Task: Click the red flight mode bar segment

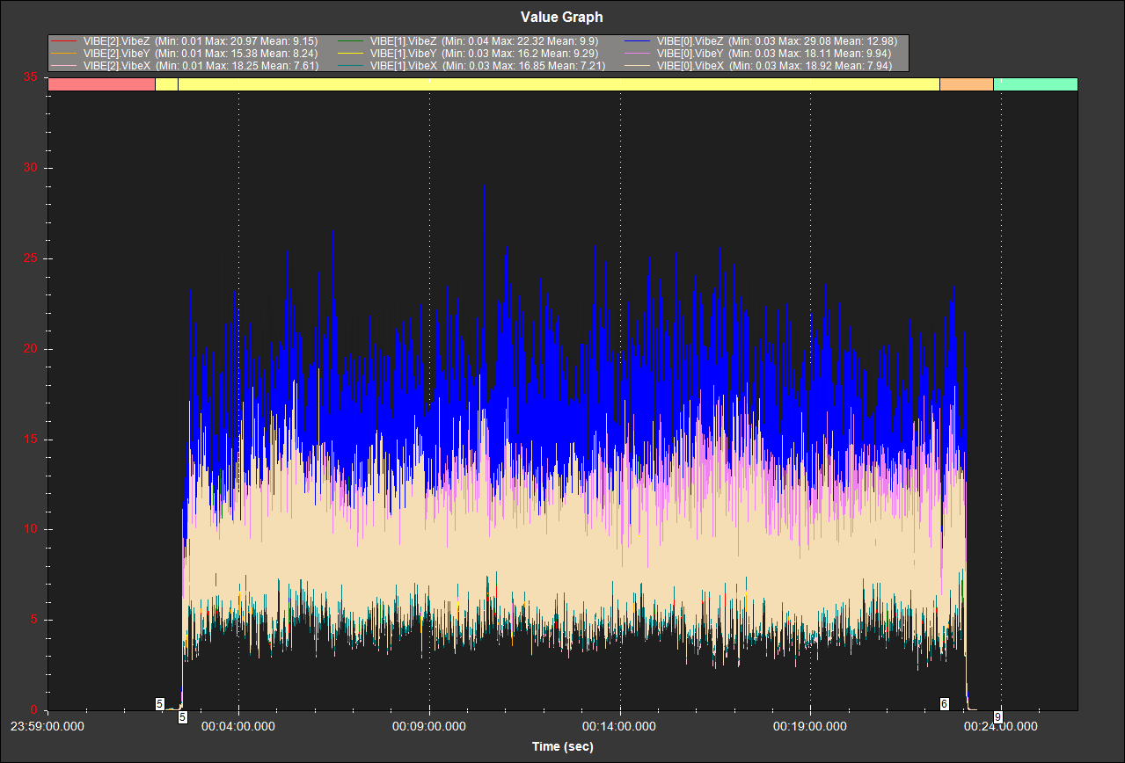Action: pyautogui.click(x=101, y=84)
